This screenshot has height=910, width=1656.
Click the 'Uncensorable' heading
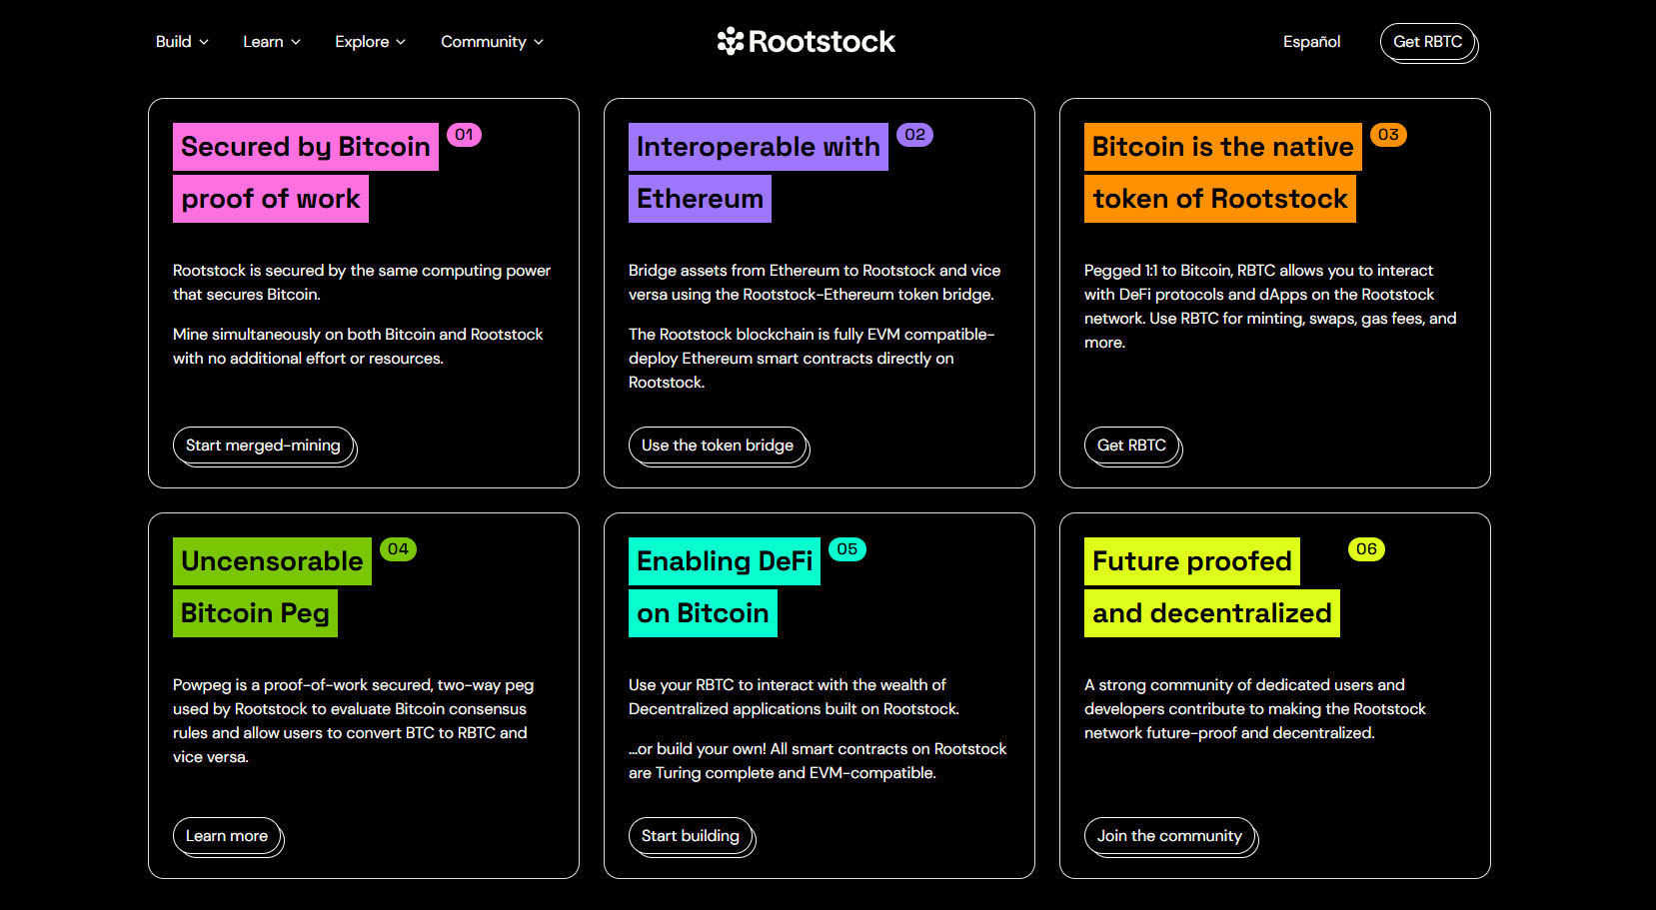(272, 561)
